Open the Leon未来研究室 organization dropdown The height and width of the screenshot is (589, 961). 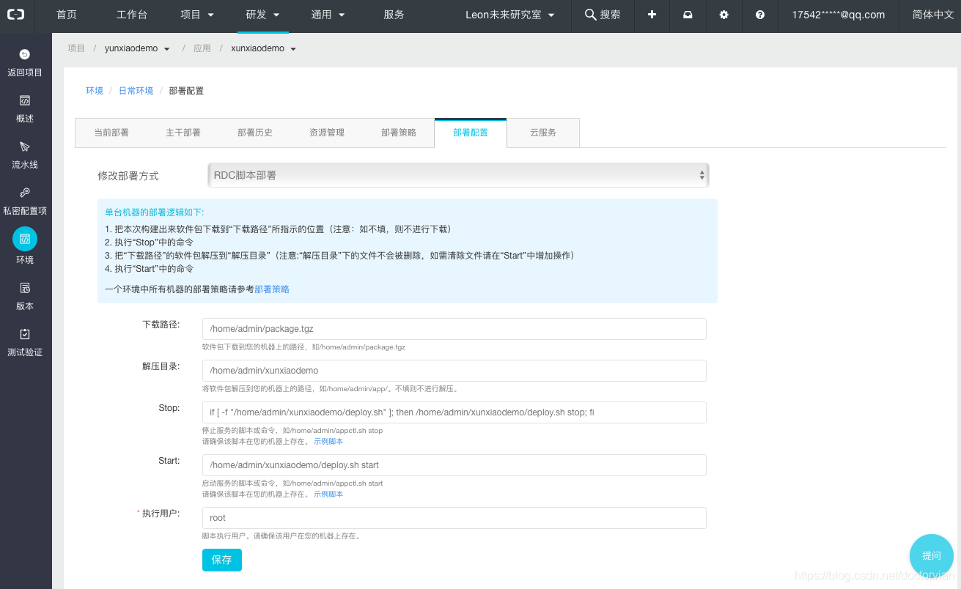[x=509, y=15]
